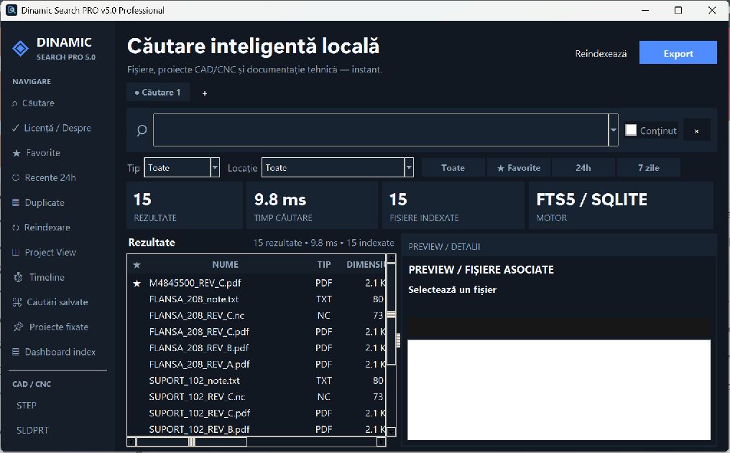
Task: Toggle favorite star on M4845500_REV_C.pdf
Action: pyautogui.click(x=137, y=284)
